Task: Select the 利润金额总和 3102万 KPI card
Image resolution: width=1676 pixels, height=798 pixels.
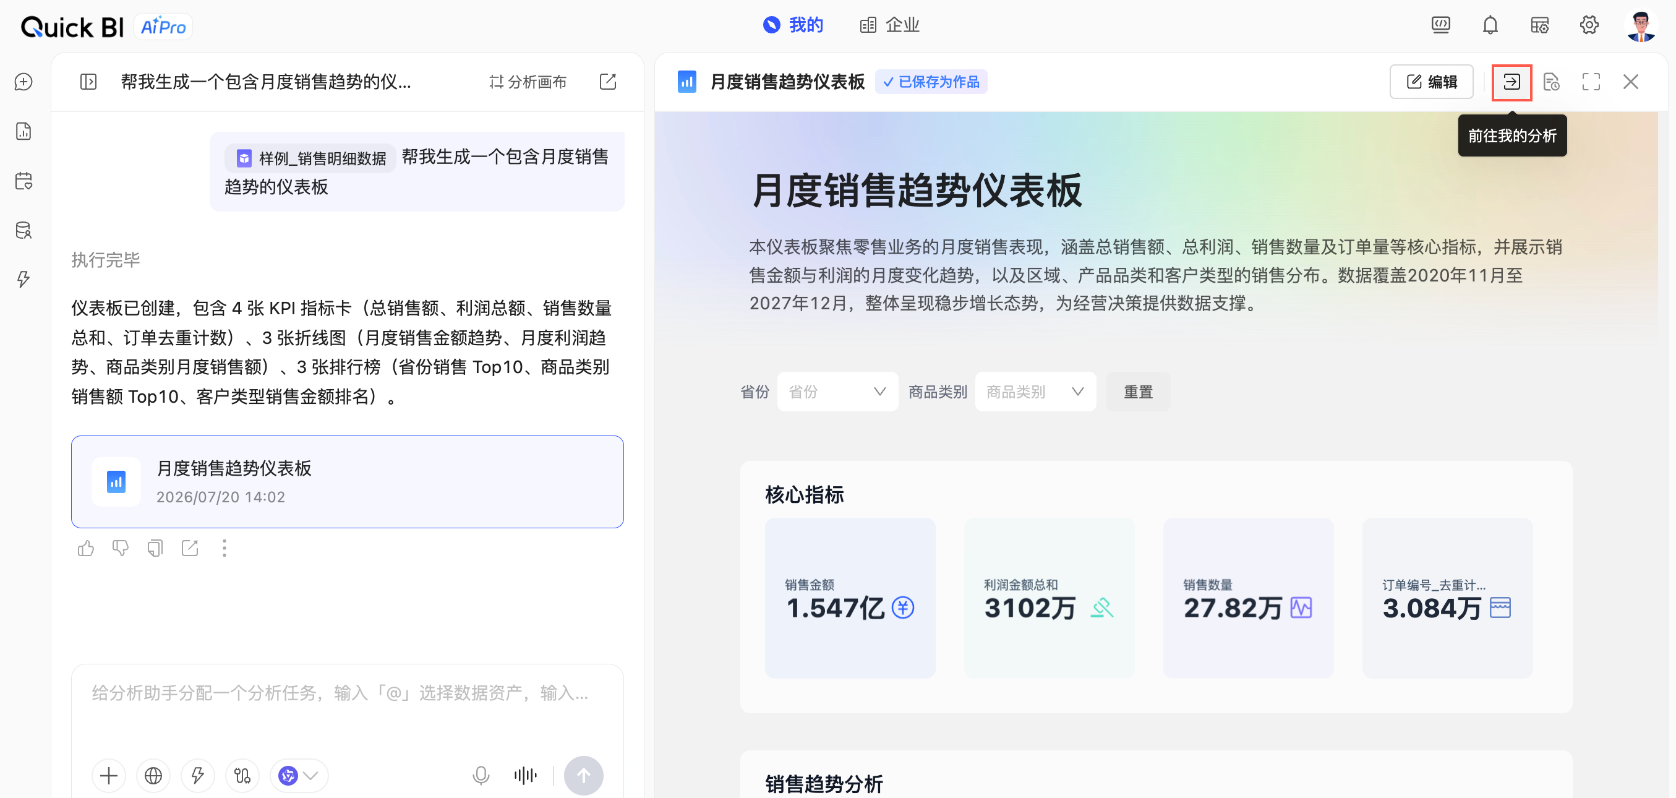Action: tap(1049, 598)
